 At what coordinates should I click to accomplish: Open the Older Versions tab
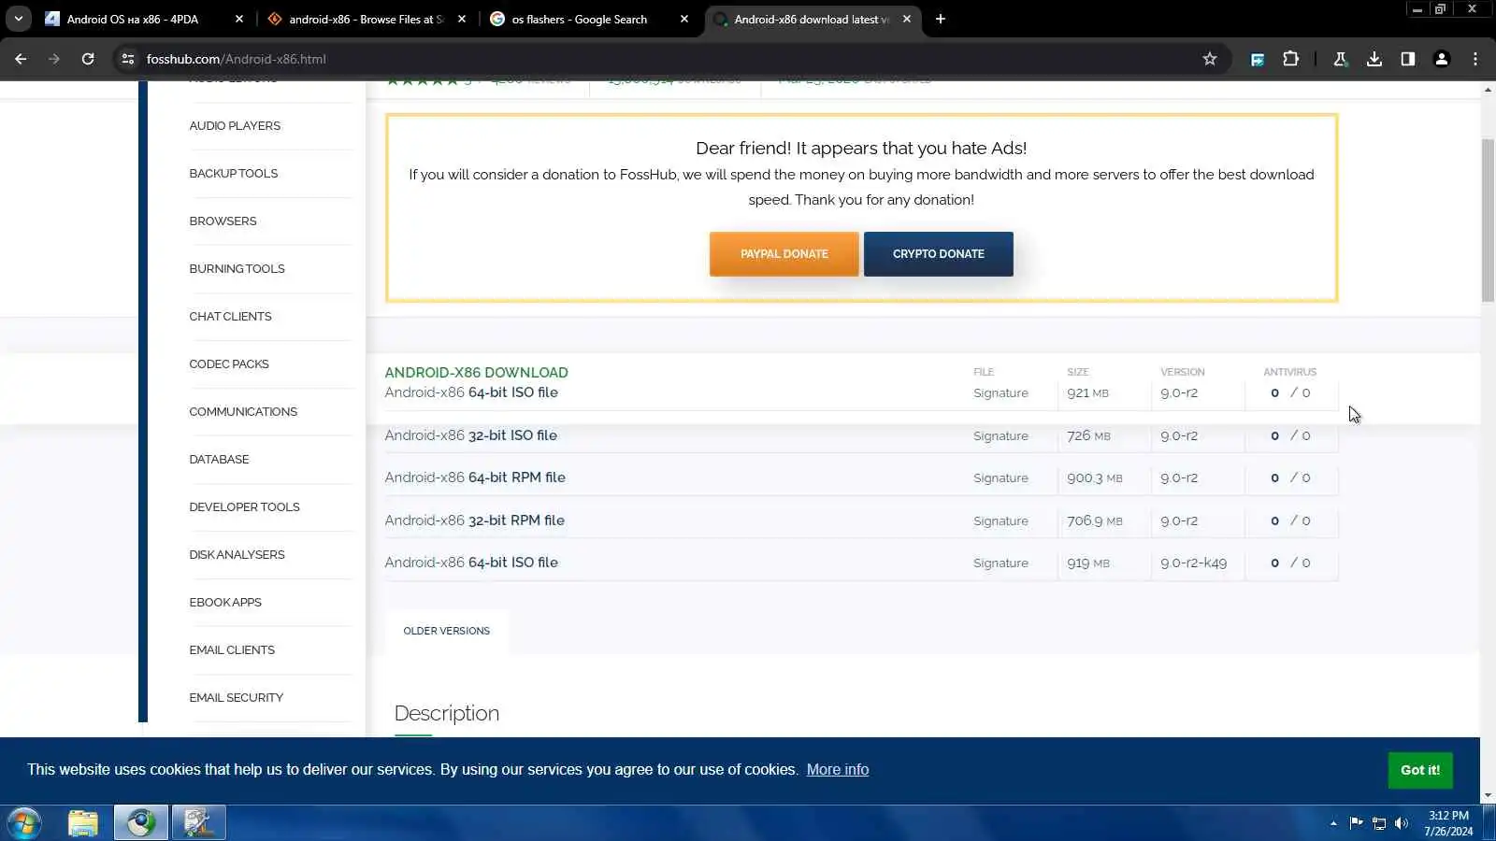pos(447,631)
